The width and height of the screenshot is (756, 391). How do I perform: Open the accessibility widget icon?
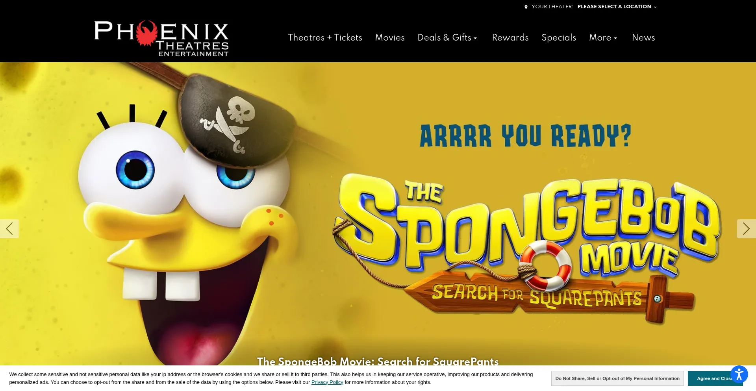739,374
